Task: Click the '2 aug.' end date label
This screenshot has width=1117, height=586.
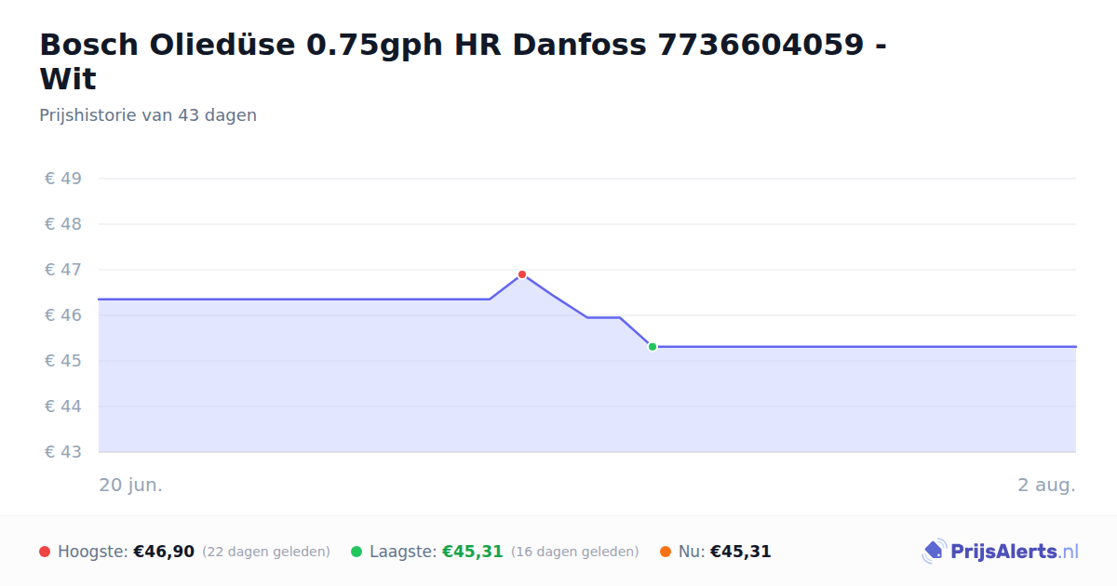Action: click(1047, 486)
